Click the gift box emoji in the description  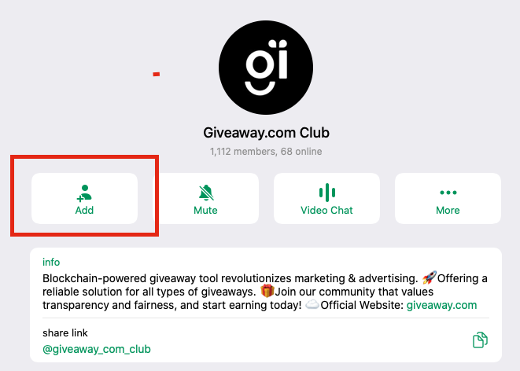267,291
